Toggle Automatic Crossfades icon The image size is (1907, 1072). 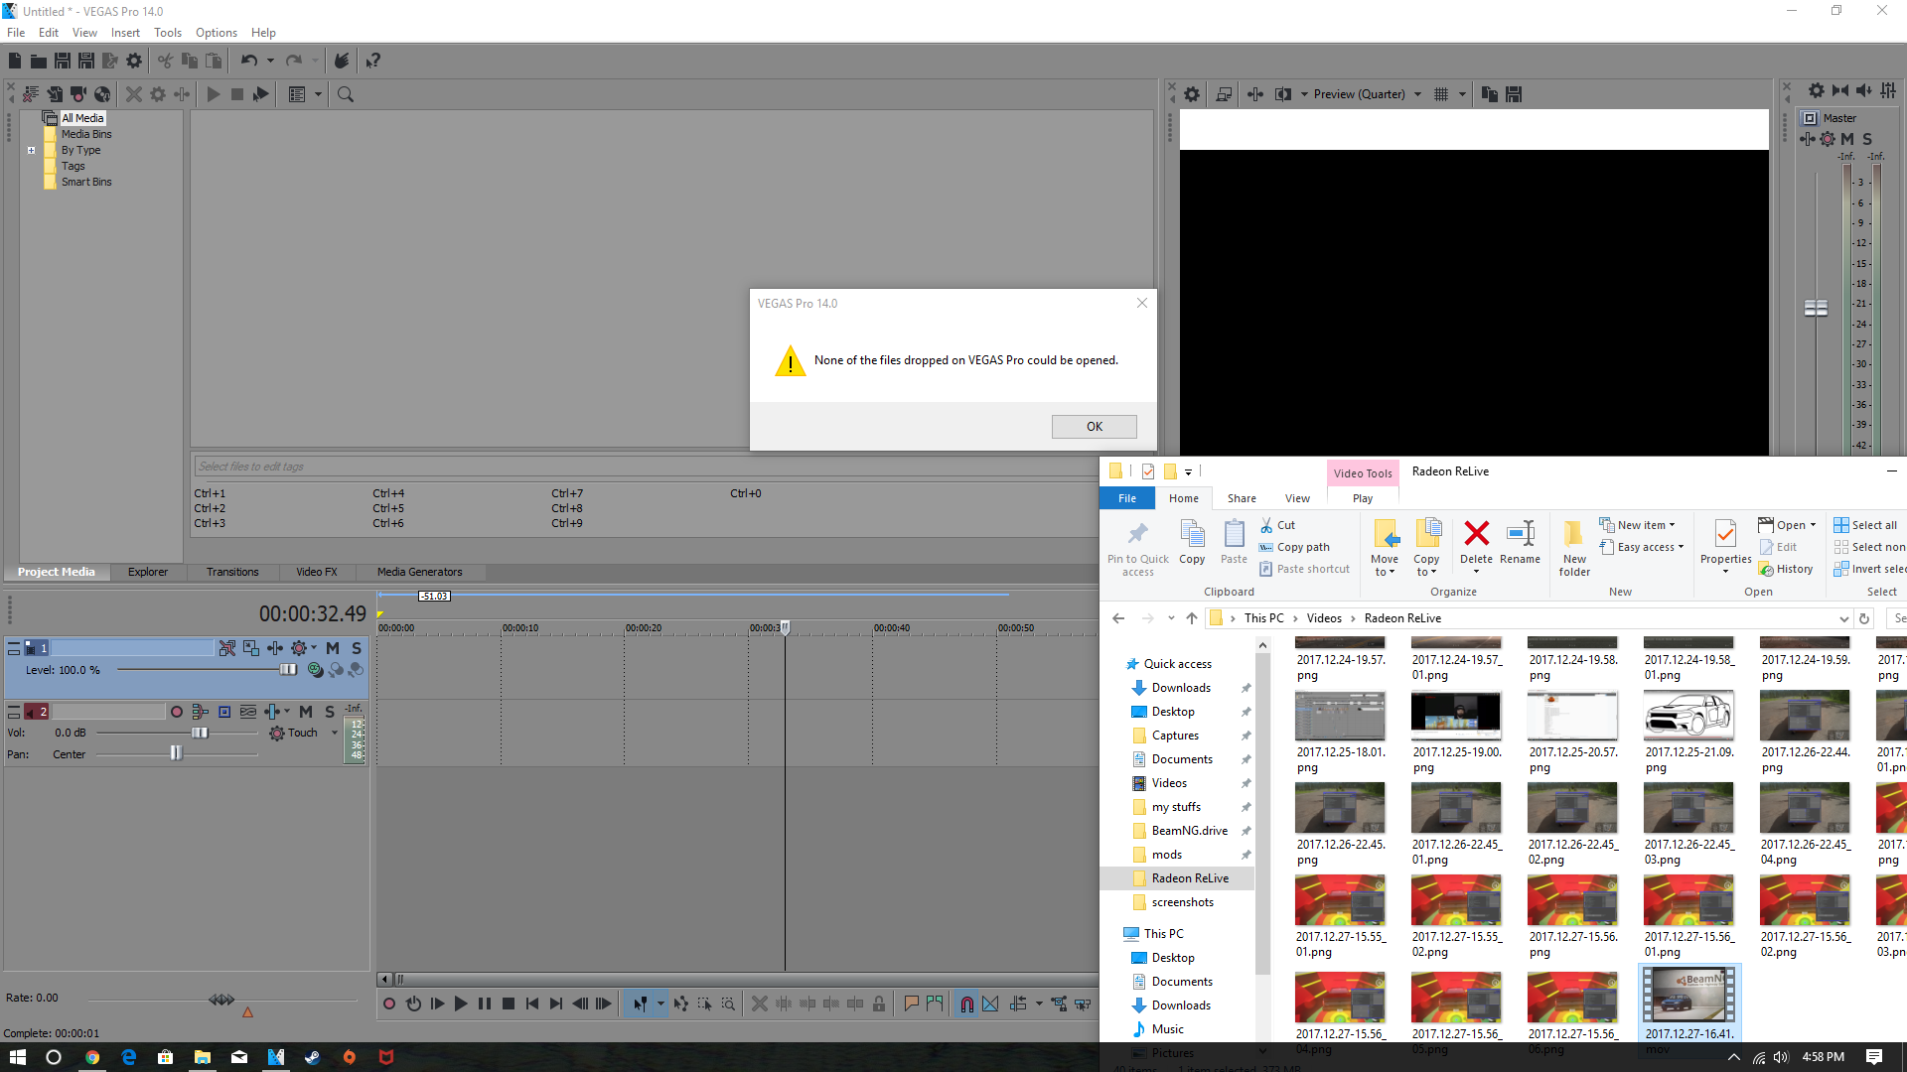point(990,1004)
